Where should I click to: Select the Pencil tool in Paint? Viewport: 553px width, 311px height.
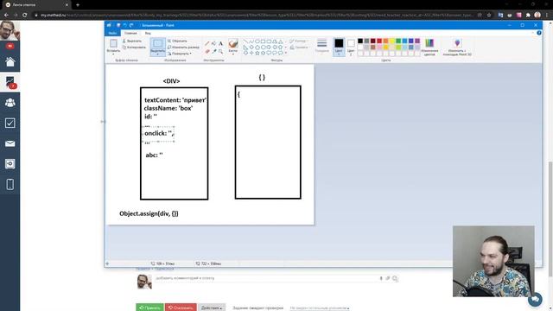click(207, 43)
